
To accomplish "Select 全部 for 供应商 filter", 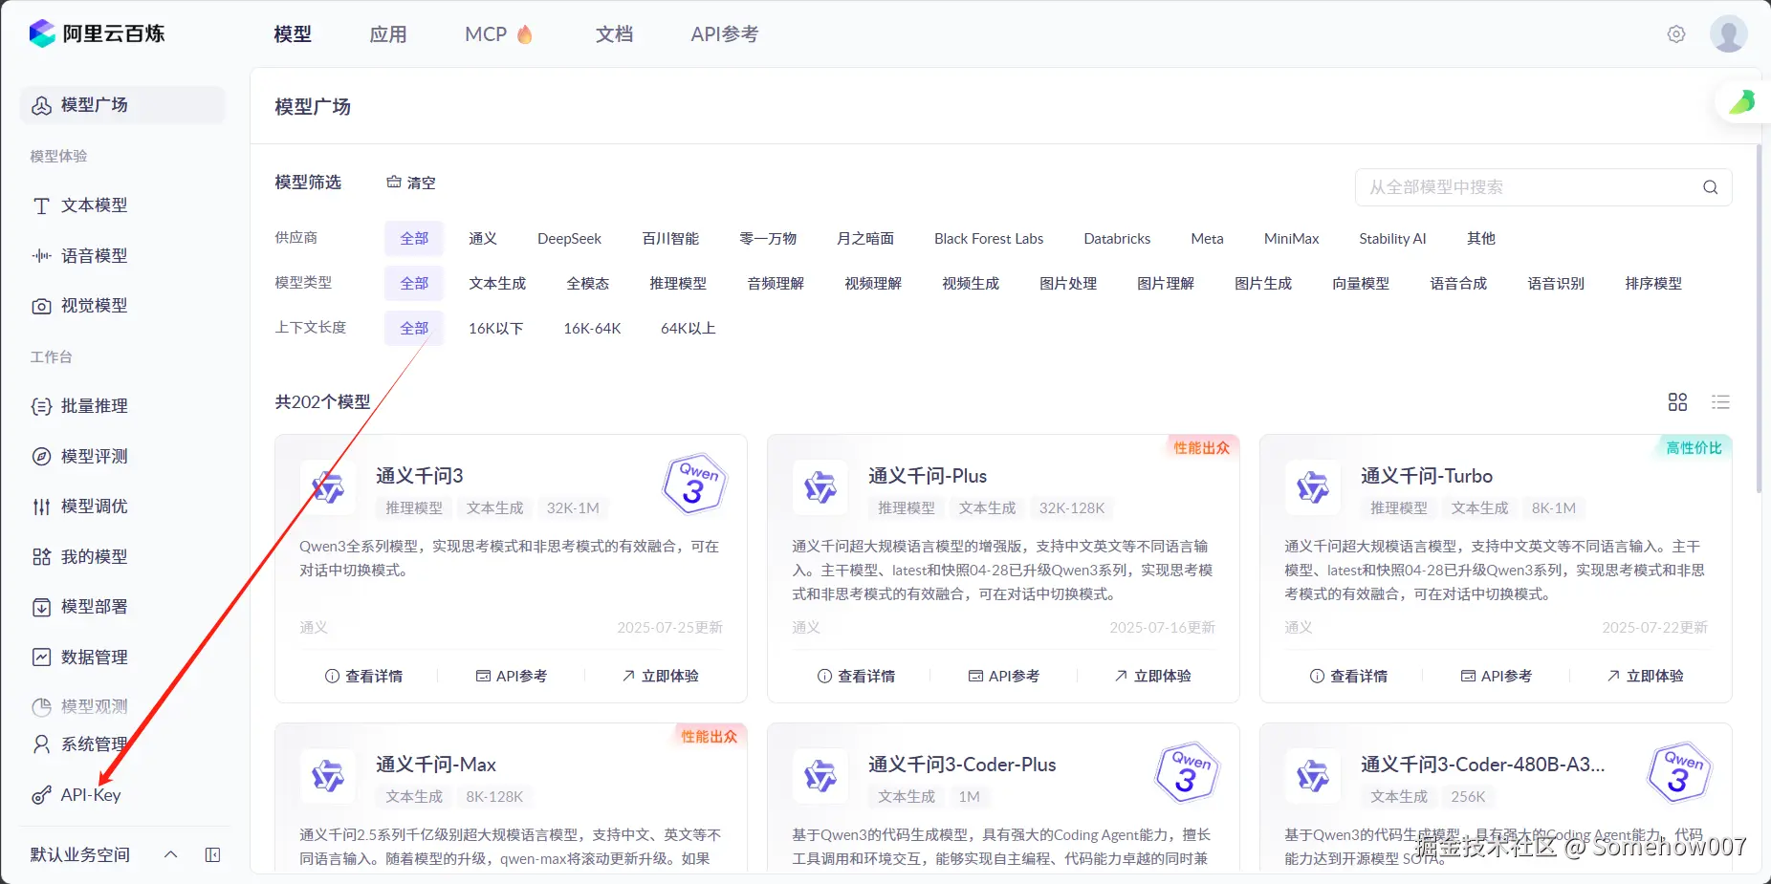I will click(414, 238).
